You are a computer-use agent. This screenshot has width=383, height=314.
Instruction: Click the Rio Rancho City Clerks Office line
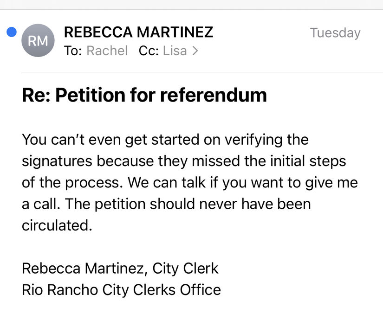121,290
